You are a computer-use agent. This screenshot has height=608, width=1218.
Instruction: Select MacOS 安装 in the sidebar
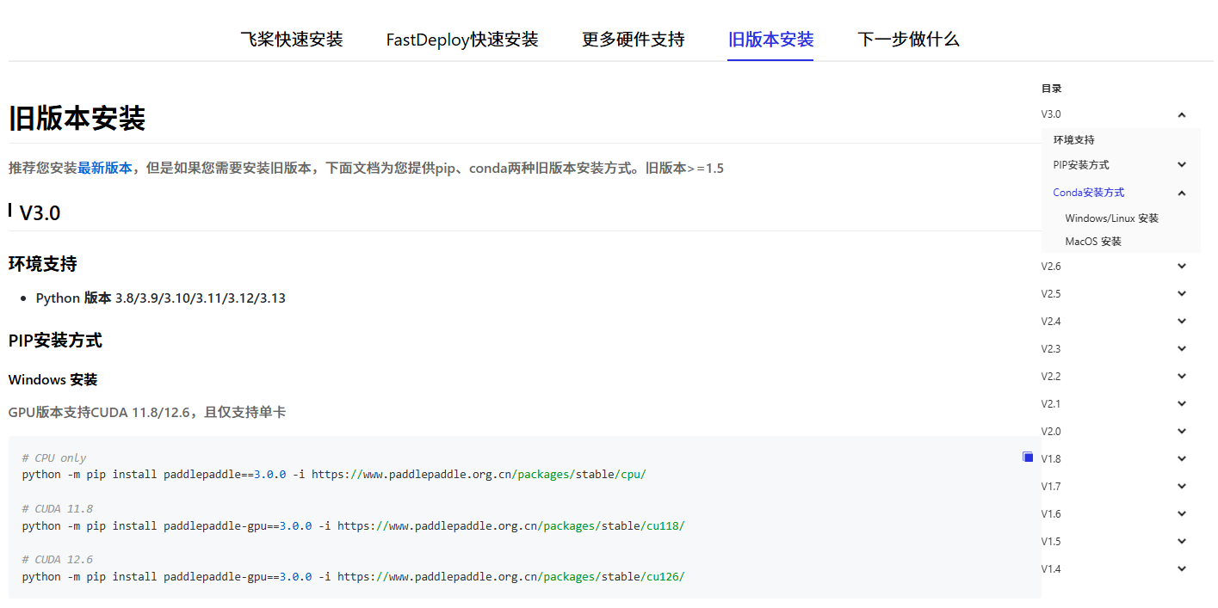click(x=1093, y=242)
